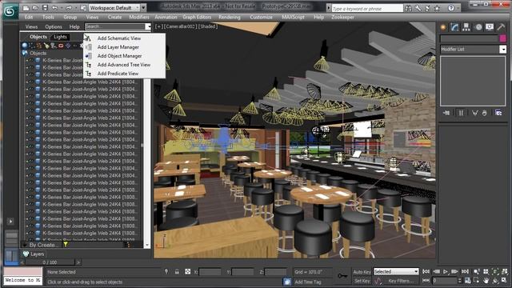Click the Key Filters... button
This screenshot has width=512, height=288.
point(401,281)
